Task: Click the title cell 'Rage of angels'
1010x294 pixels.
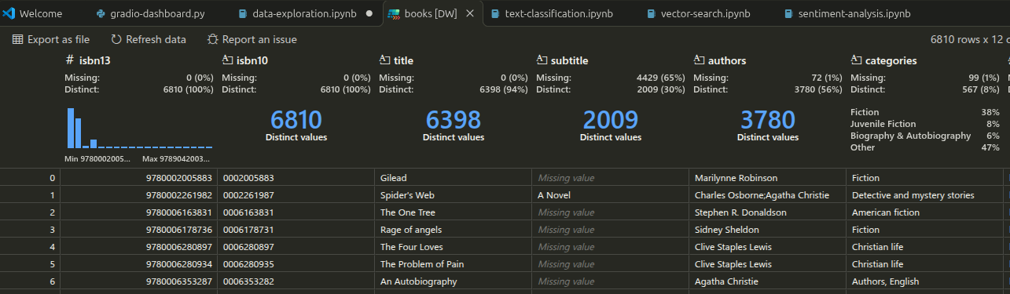Action: click(453, 230)
